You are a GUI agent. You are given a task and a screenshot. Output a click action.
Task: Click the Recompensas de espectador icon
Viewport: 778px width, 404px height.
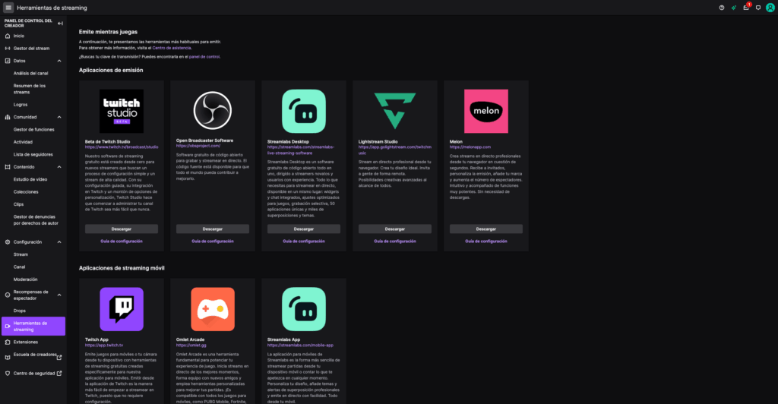click(8, 295)
